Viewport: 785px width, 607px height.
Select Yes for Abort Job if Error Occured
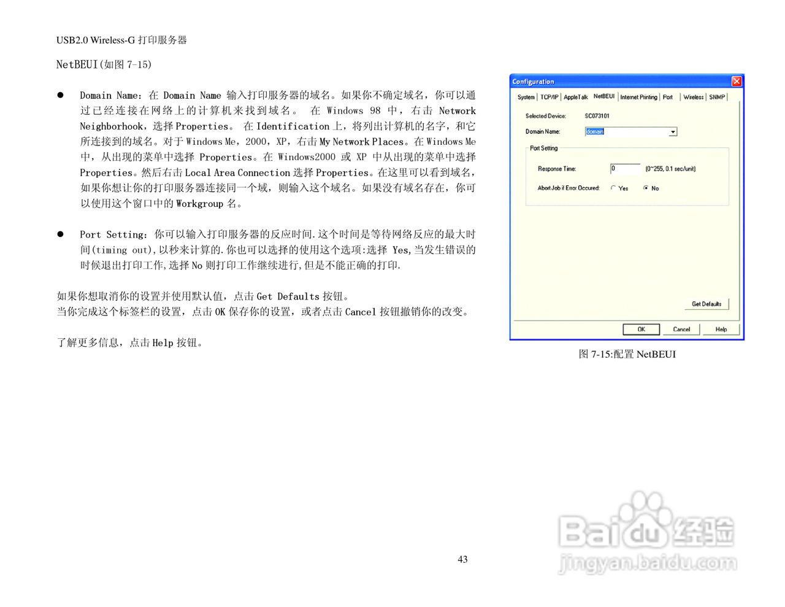coord(612,188)
